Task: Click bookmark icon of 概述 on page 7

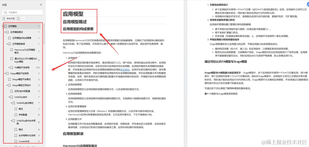Action: 16,109
